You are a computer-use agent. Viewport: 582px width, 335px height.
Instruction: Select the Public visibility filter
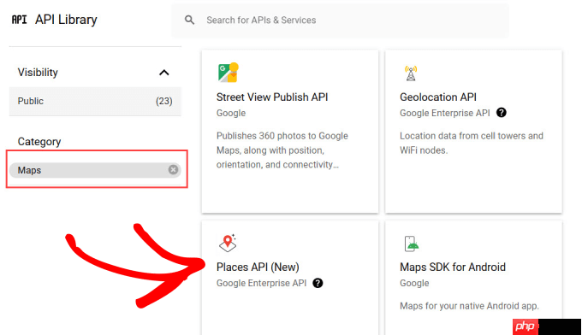coord(95,101)
